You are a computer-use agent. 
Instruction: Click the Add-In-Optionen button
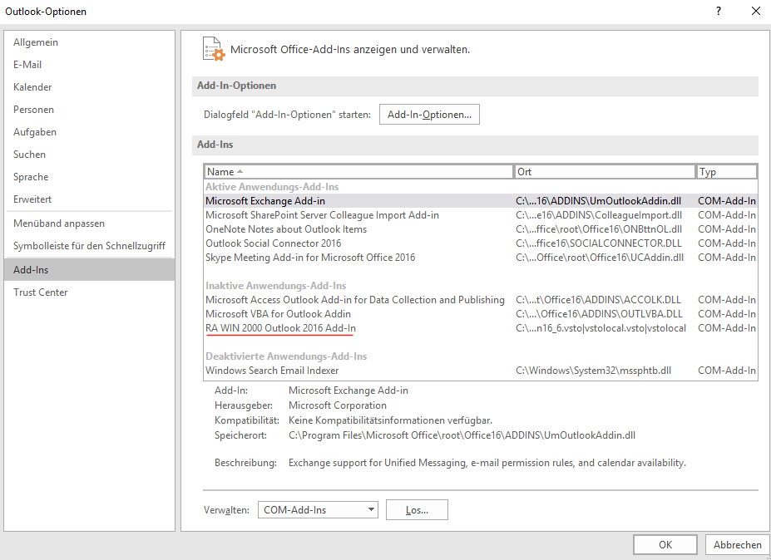[428, 114]
